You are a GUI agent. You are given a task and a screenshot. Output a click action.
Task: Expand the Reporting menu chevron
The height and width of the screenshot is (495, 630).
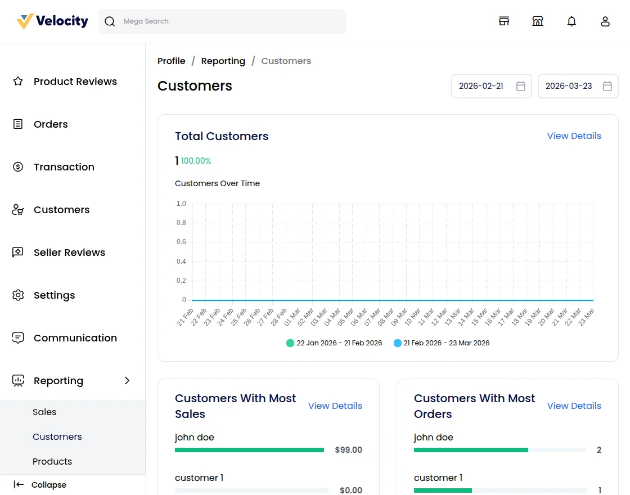click(x=127, y=380)
